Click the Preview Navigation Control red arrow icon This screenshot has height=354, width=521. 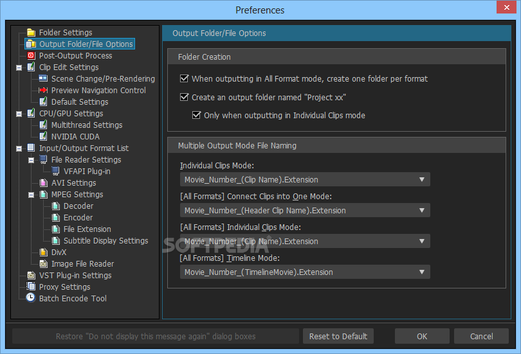click(x=43, y=90)
